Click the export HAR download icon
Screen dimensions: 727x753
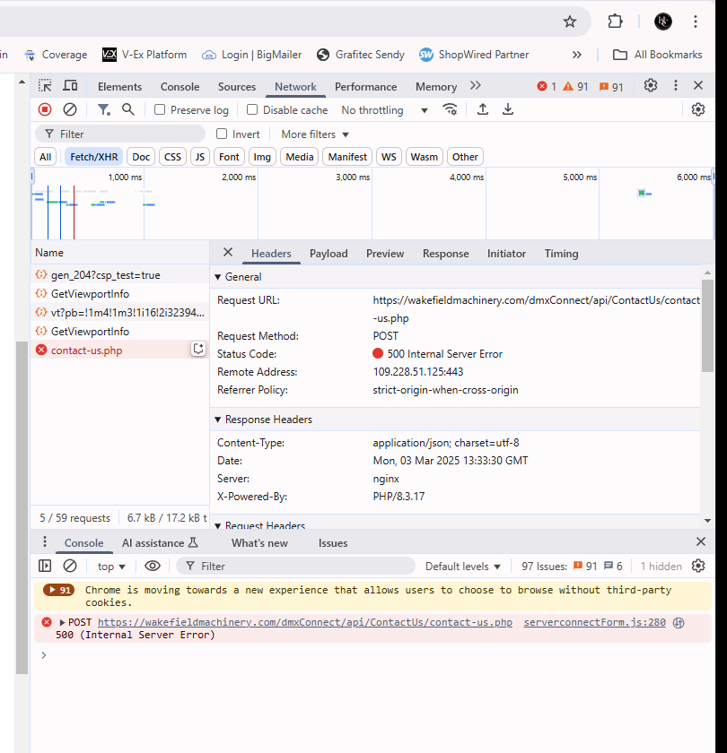click(508, 109)
